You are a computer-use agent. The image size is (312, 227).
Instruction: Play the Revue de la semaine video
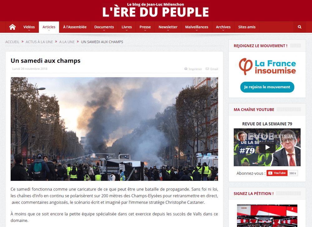point(267,147)
